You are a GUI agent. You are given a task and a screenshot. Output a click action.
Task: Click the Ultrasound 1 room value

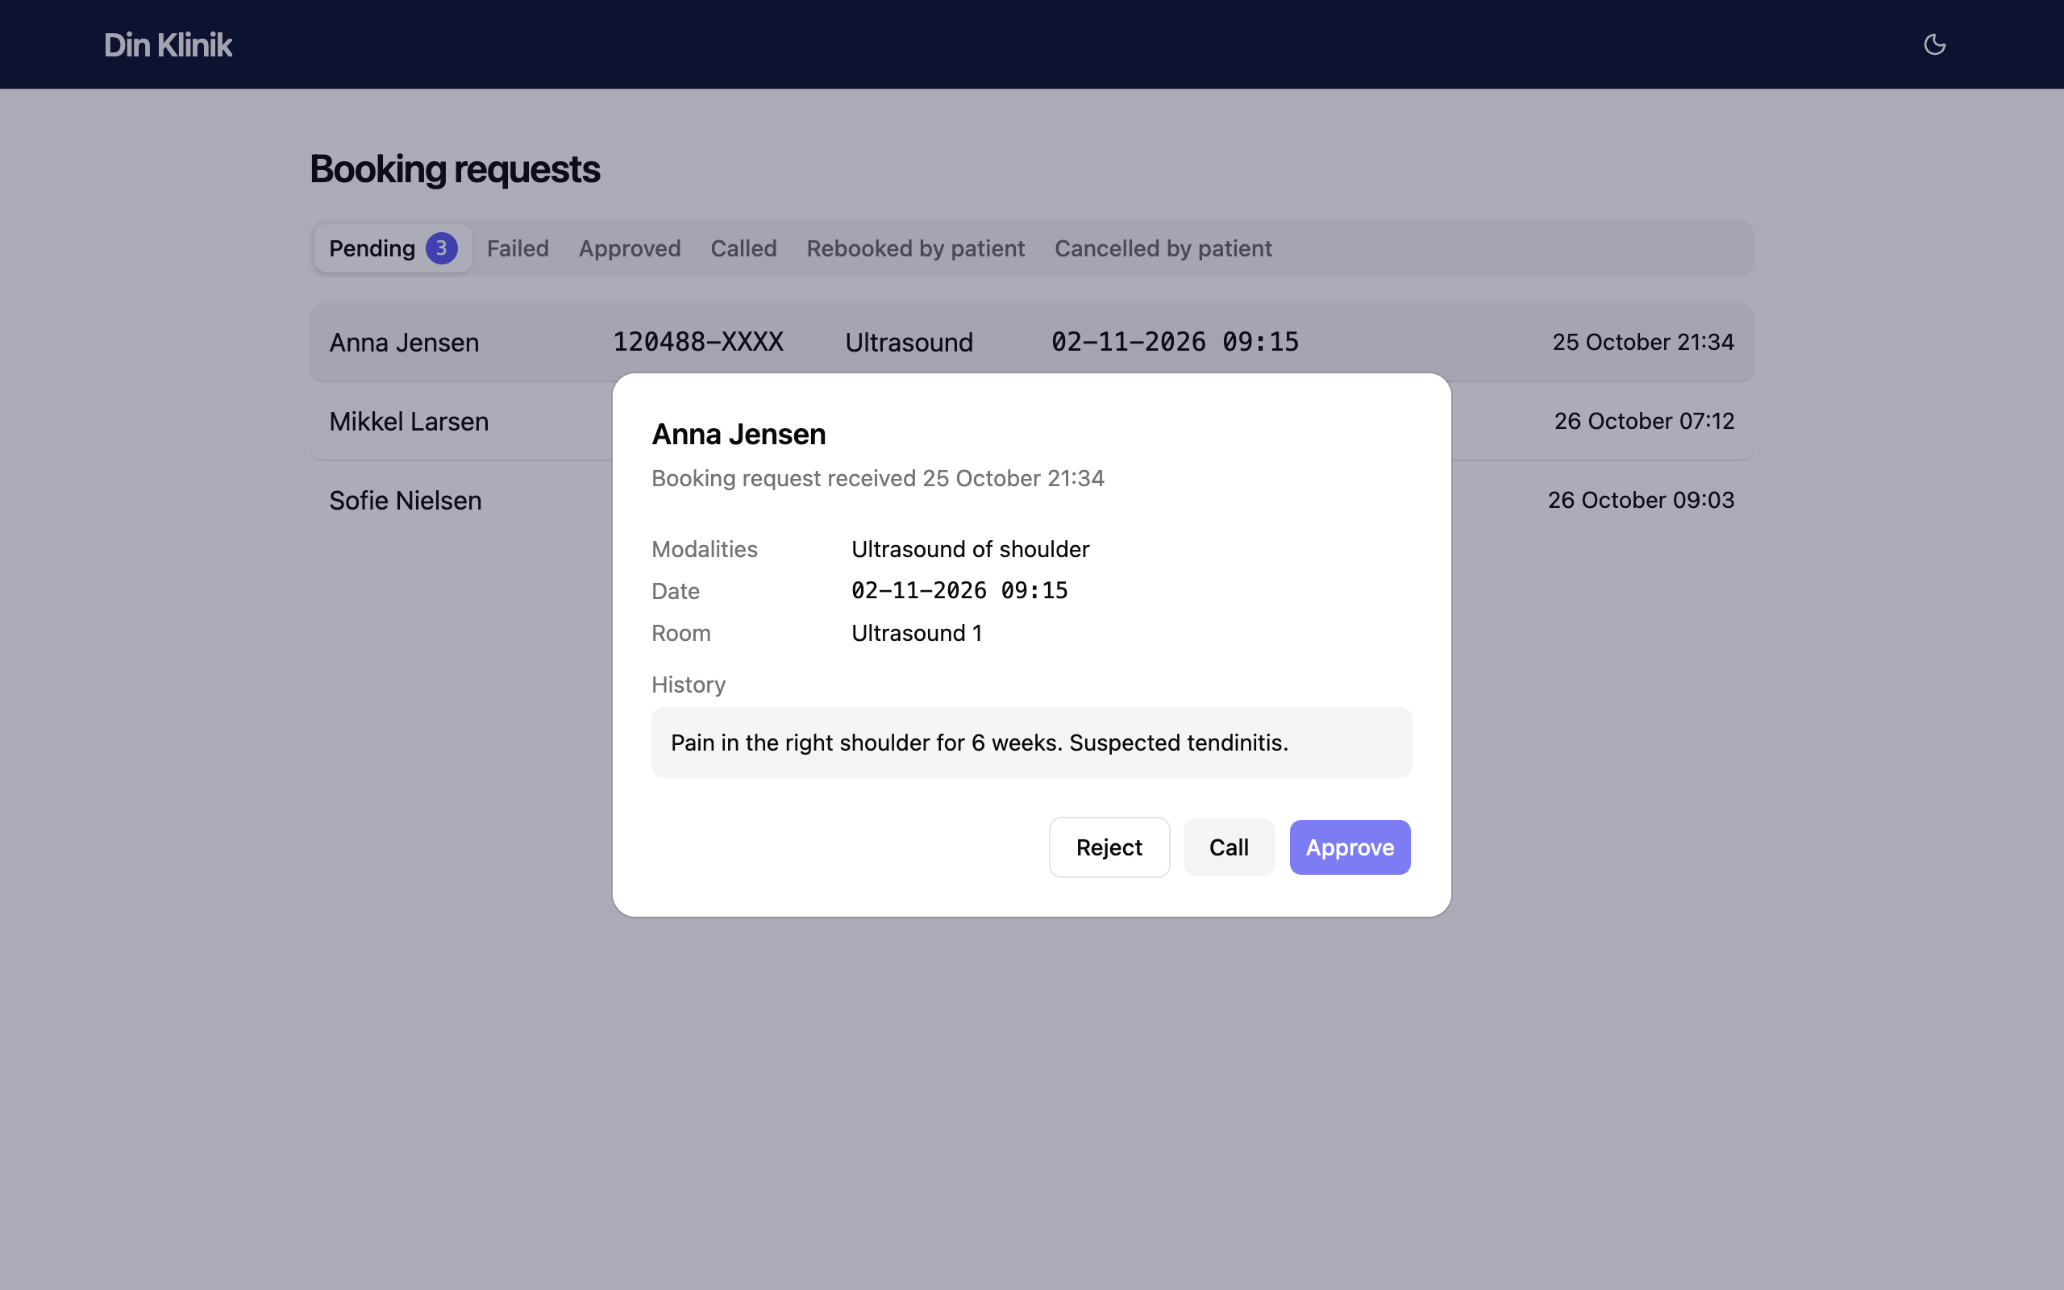click(x=917, y=633)
